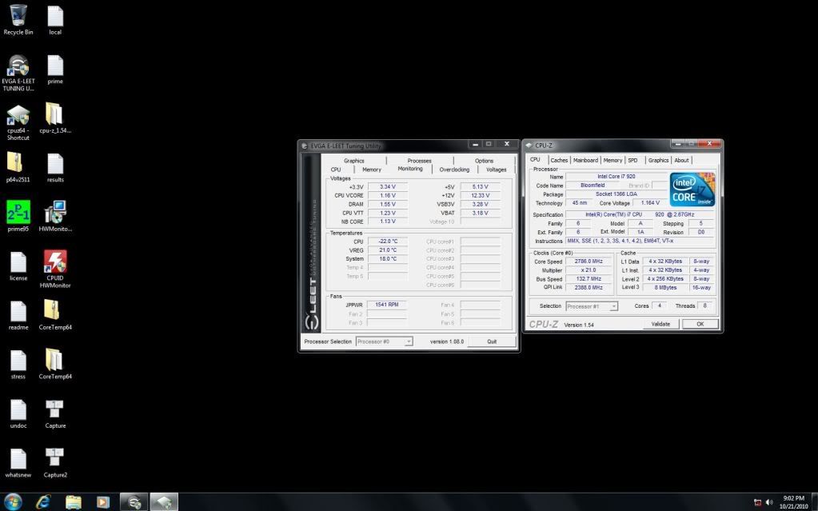Screen dimensions: 818x511
Task: Open the Processor Selection dropdown in E-LEET
Action: pos(385,341)
